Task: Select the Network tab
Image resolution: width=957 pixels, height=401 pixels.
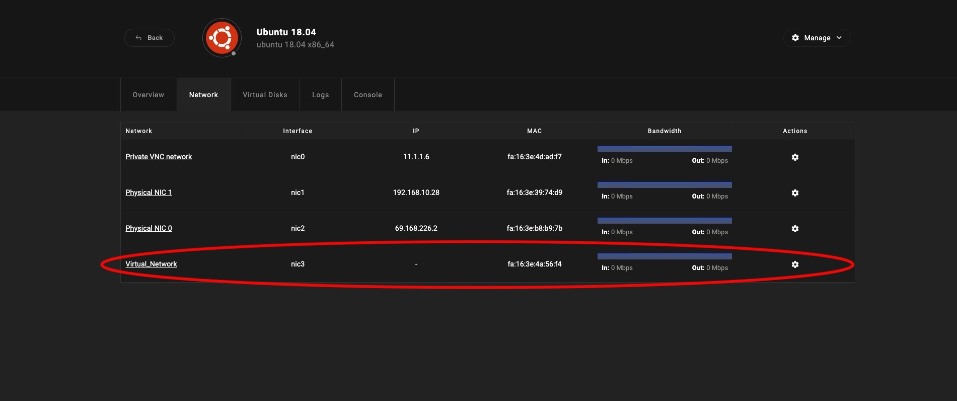Action: click(x=203, y=95)
